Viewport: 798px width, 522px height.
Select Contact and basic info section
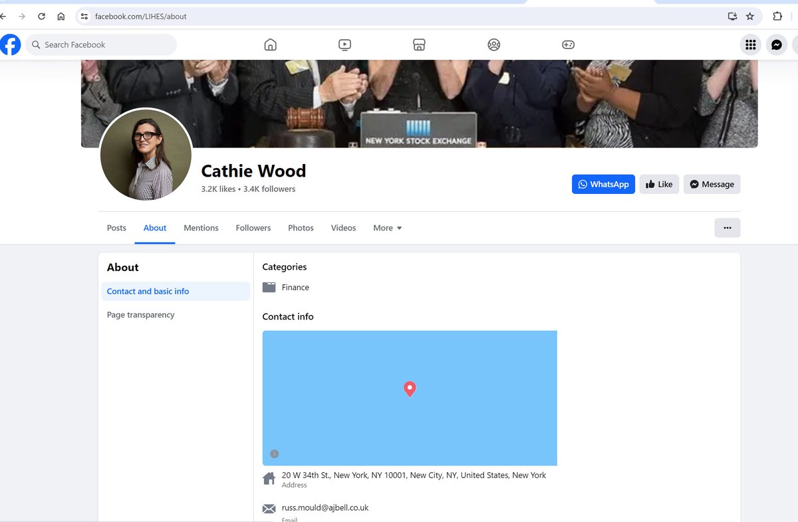(176, 291)
